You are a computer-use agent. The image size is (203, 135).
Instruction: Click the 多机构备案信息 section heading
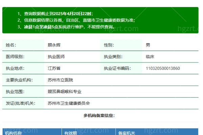[x=99, y=115]
